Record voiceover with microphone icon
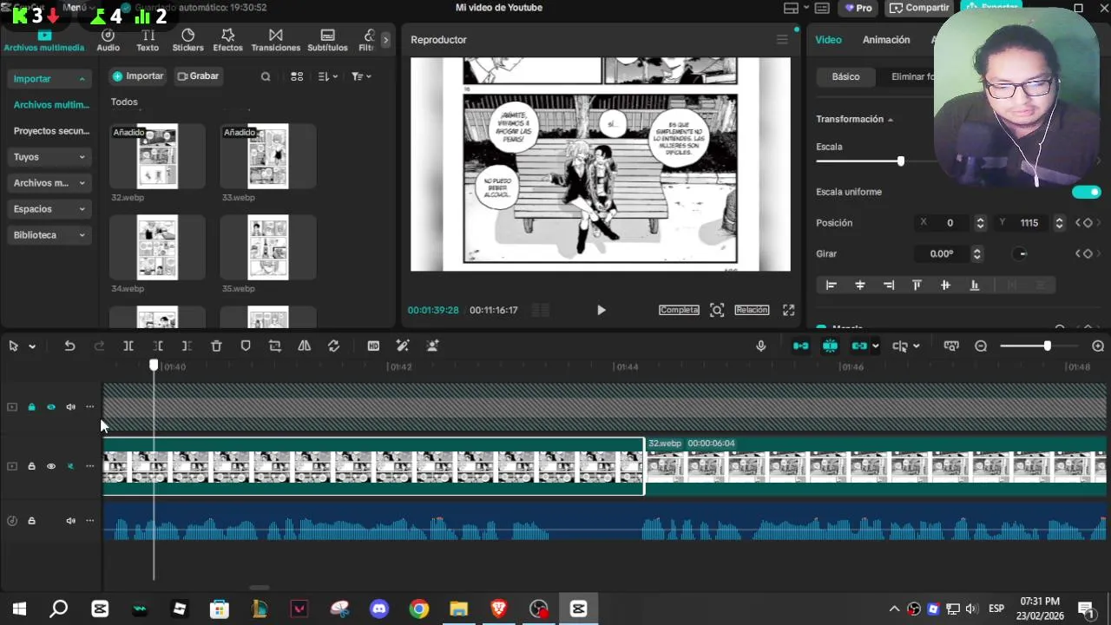 click(x=760, y=346)
